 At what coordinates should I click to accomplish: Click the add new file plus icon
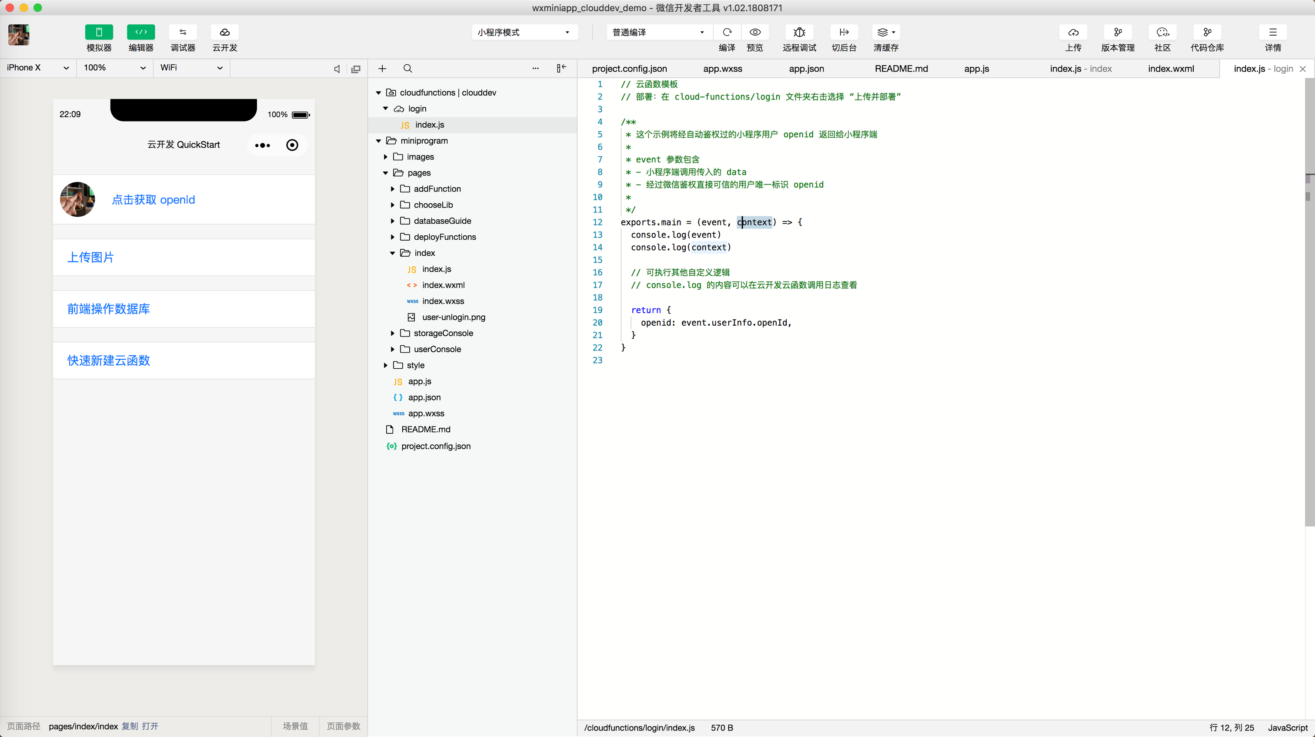382,68
